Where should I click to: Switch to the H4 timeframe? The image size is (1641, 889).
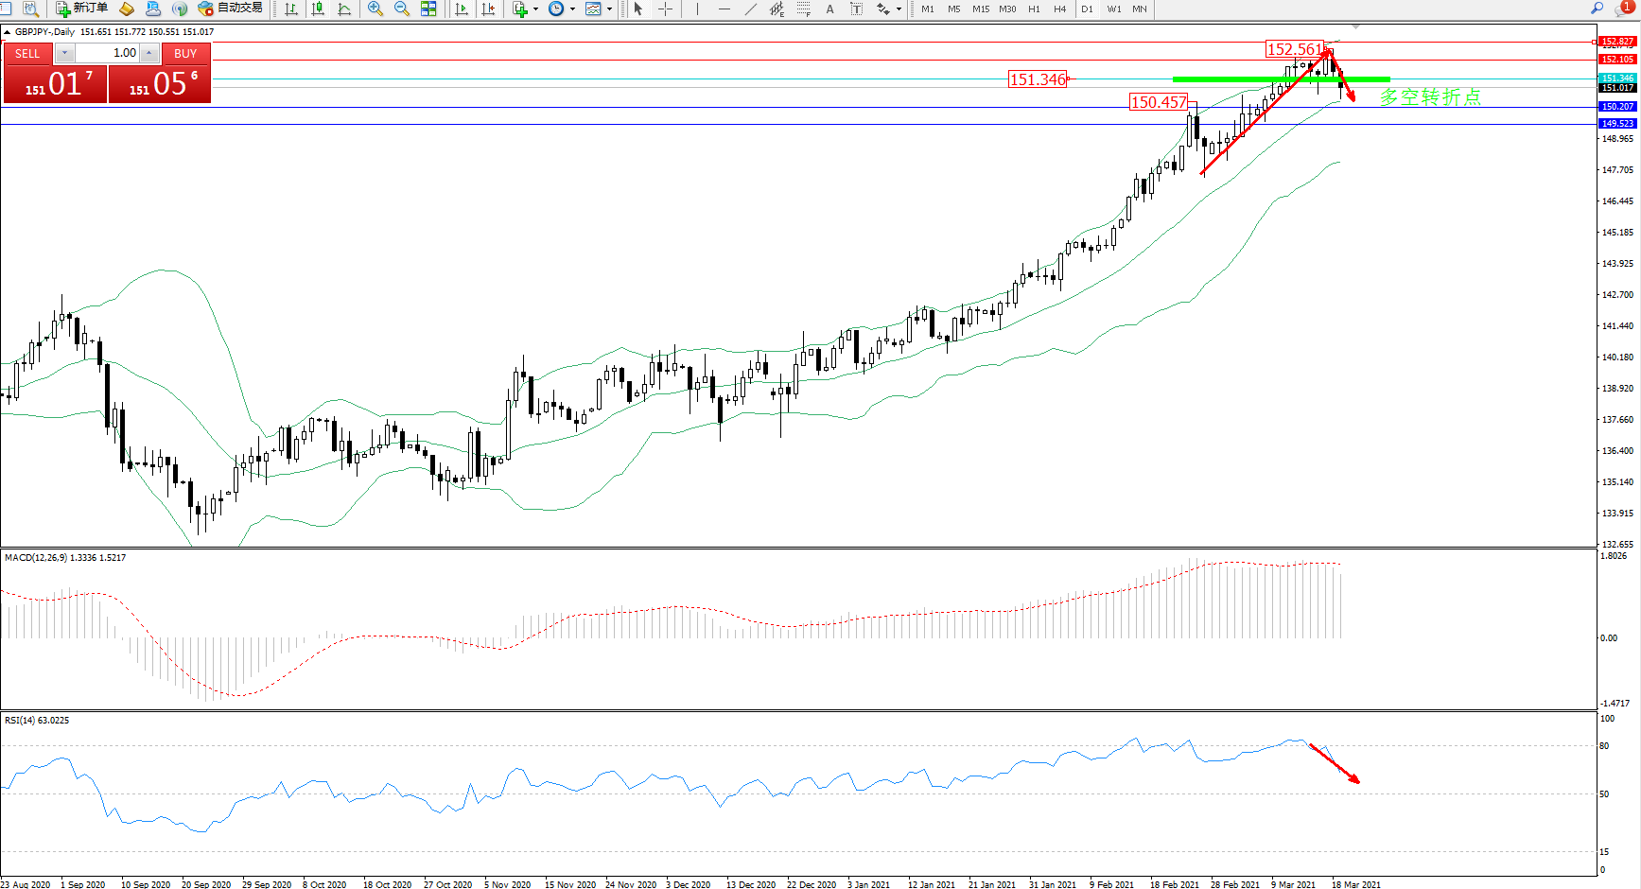(1059, 9)
